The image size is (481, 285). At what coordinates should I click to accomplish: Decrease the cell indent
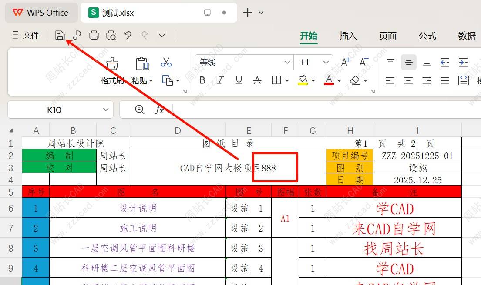[x=444, y=63]
